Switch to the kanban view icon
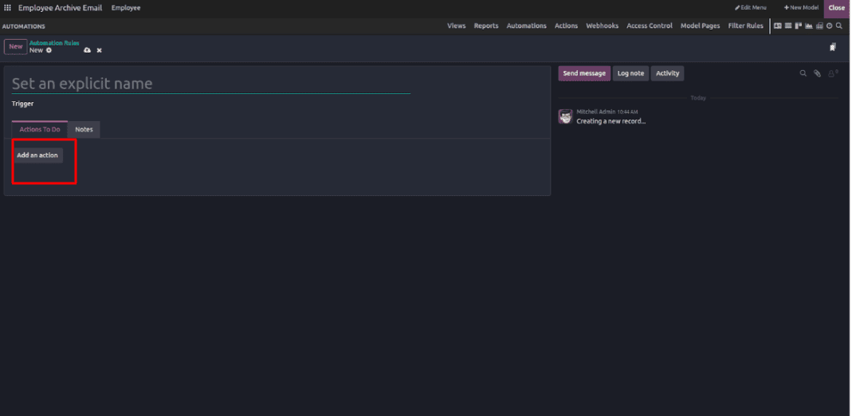The height and width of the screenshot is (416, 852). pos(799,26)
